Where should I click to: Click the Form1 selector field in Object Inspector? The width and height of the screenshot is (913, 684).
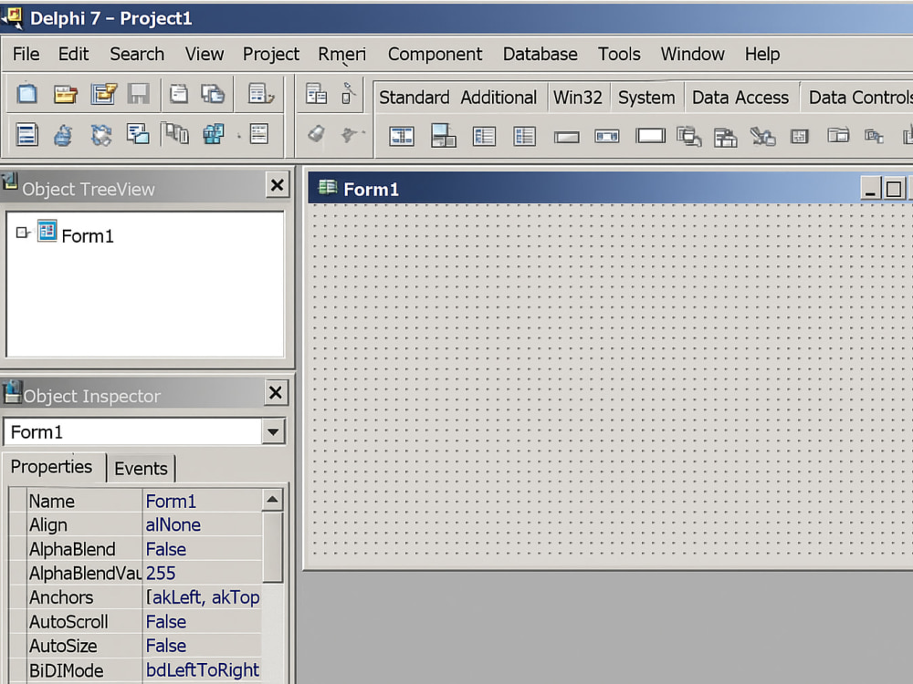132,432
